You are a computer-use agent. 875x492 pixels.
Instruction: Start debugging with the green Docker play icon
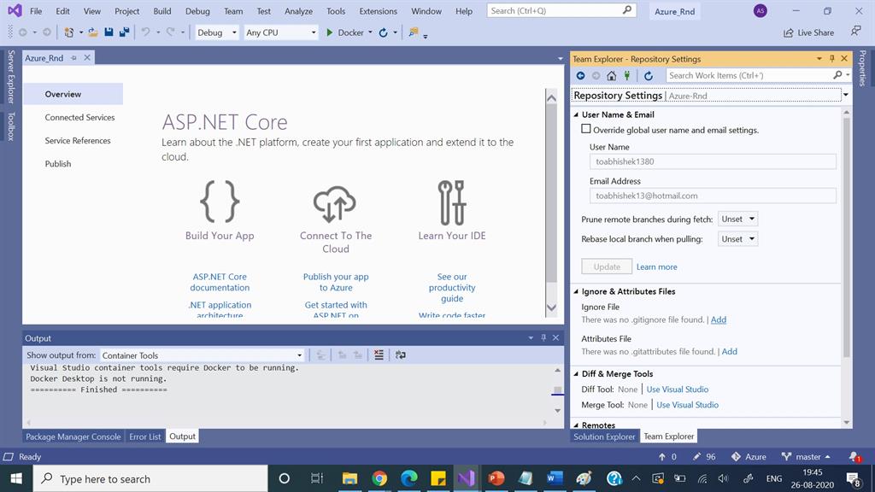pos(329,32)
